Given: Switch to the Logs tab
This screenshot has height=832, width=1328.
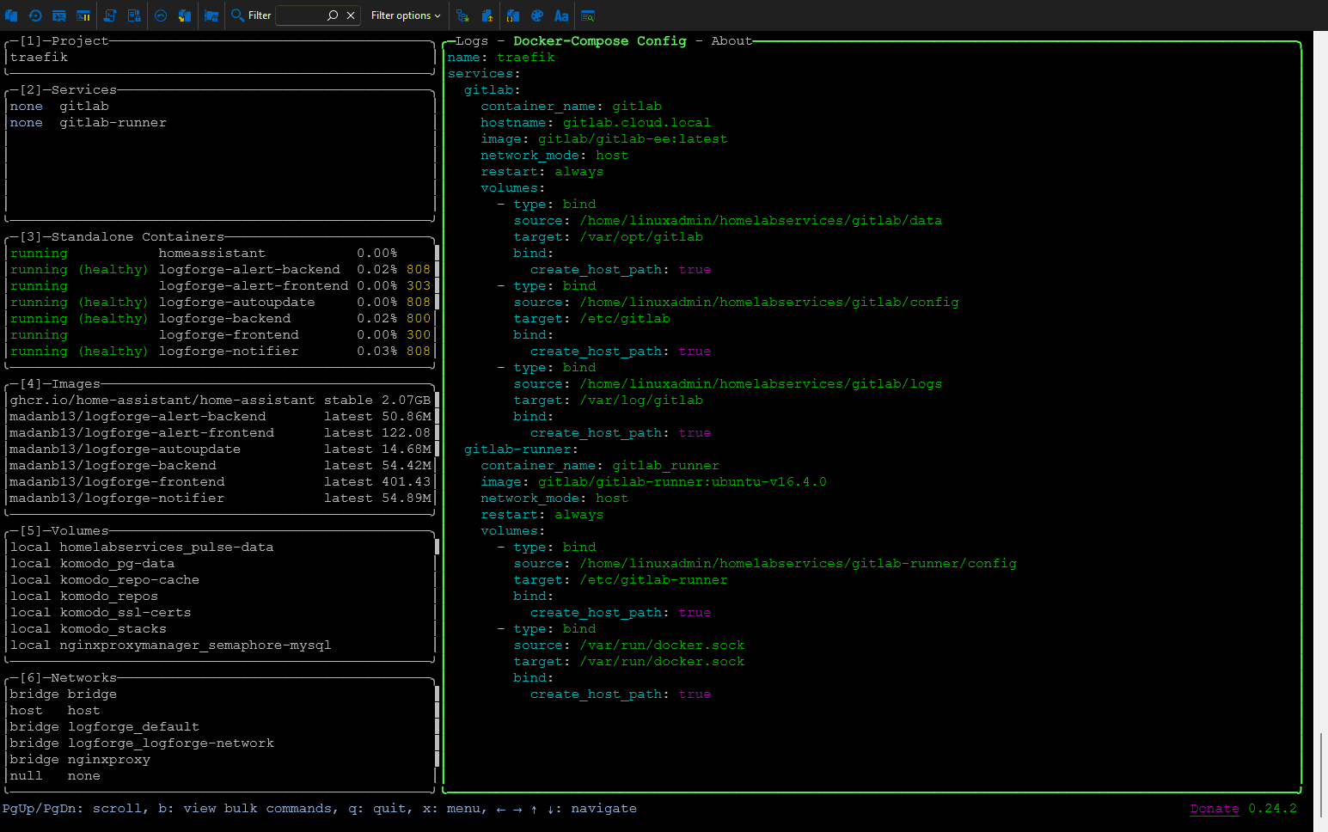Looking at the screenshot, I should 471,40.
